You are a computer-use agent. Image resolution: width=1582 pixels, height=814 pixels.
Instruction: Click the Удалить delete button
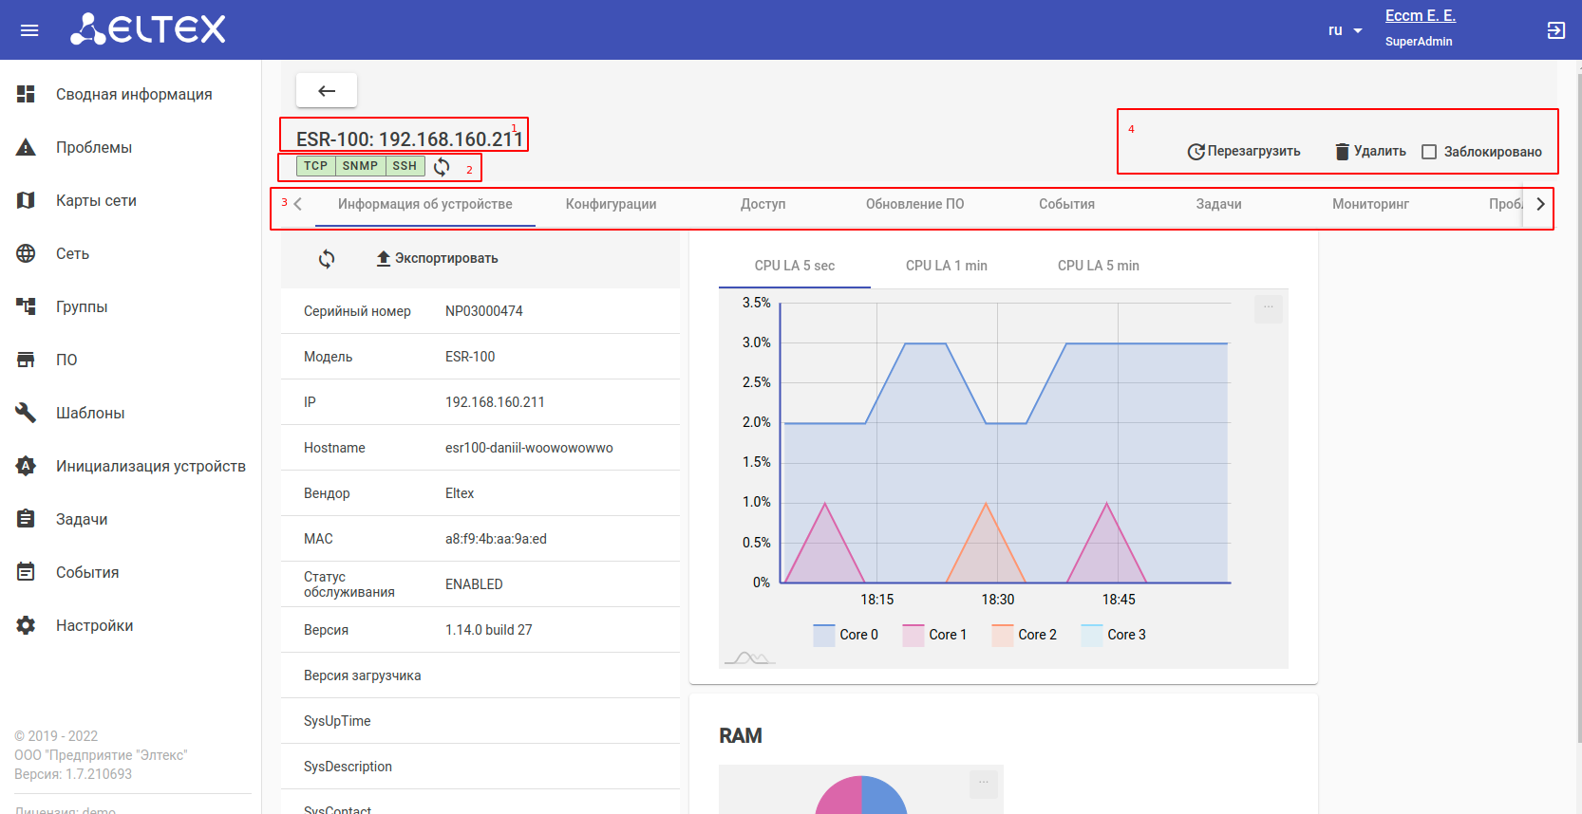click(x=1370, y=152)
